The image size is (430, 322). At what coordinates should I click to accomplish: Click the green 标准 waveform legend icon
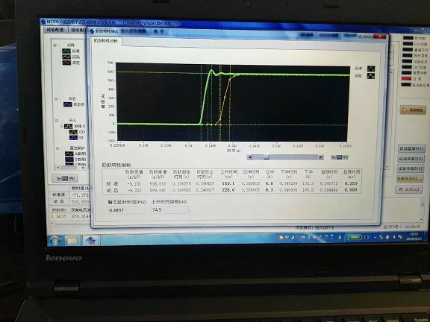pyautogui.click(x=371, y=69)
